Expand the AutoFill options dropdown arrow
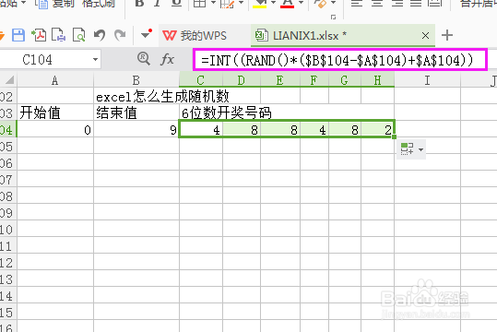 pos(420,149)
